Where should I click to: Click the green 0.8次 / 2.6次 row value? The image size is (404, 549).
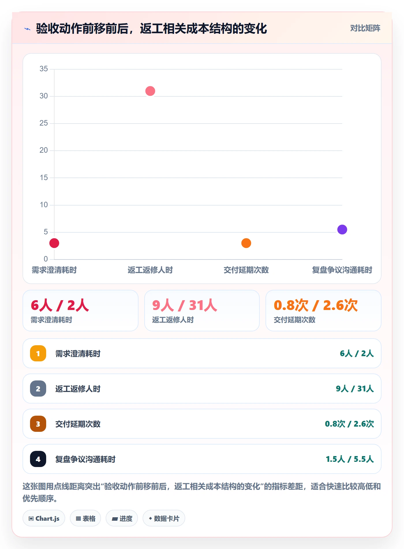coord(349,424)
